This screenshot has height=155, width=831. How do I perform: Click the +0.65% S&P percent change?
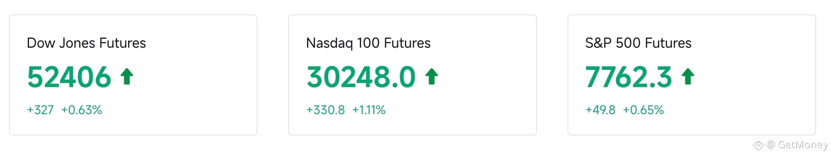pyautogui.click(x=644, y=110)
